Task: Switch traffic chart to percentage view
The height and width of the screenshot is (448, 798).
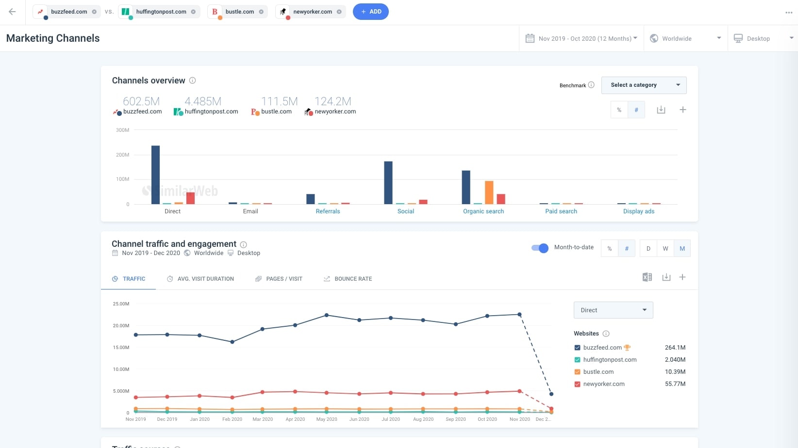Action: click(610, 248)
